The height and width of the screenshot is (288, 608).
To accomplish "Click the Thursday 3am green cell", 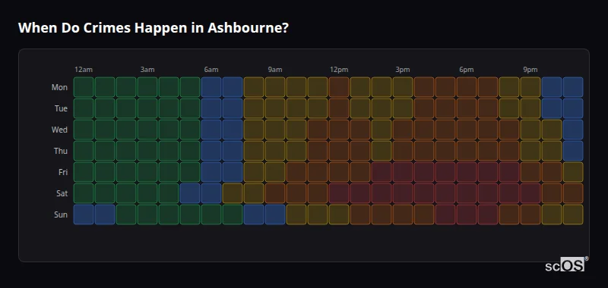I will click(x=147, y=151).
